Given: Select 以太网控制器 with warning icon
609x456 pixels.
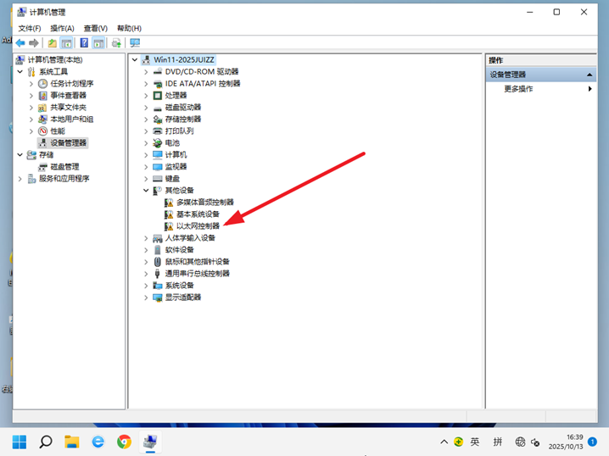Looking at the screenshot, I should tap(198, 226).
